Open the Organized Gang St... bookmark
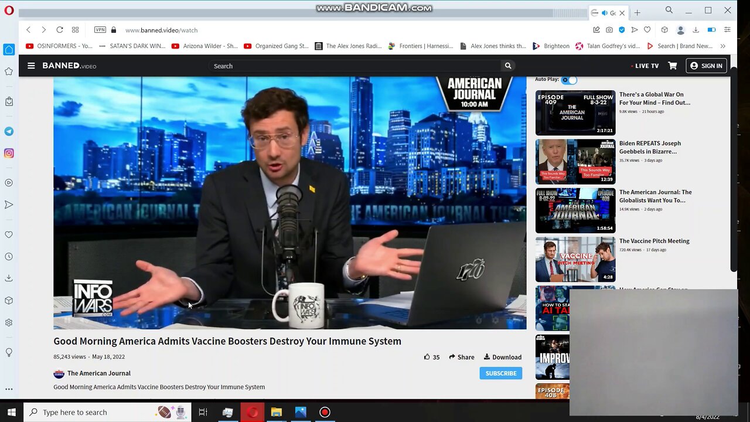Screen dimensions: 750x422 [276, 46]
